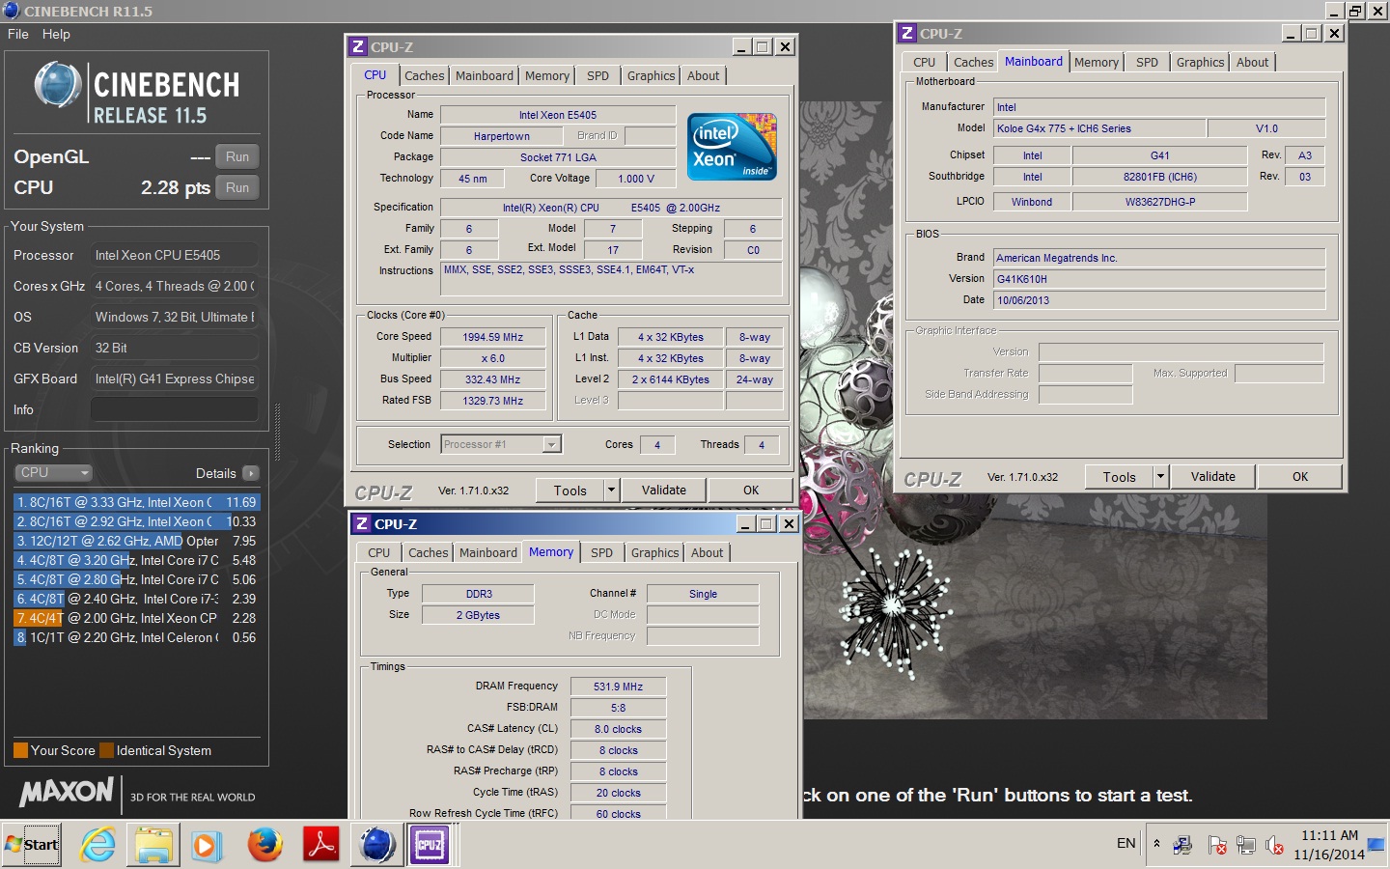The width and height of the screenshot is (1390, 869).
Task: Open Firefox from the taskbar
Action: (x=264, y=845)
